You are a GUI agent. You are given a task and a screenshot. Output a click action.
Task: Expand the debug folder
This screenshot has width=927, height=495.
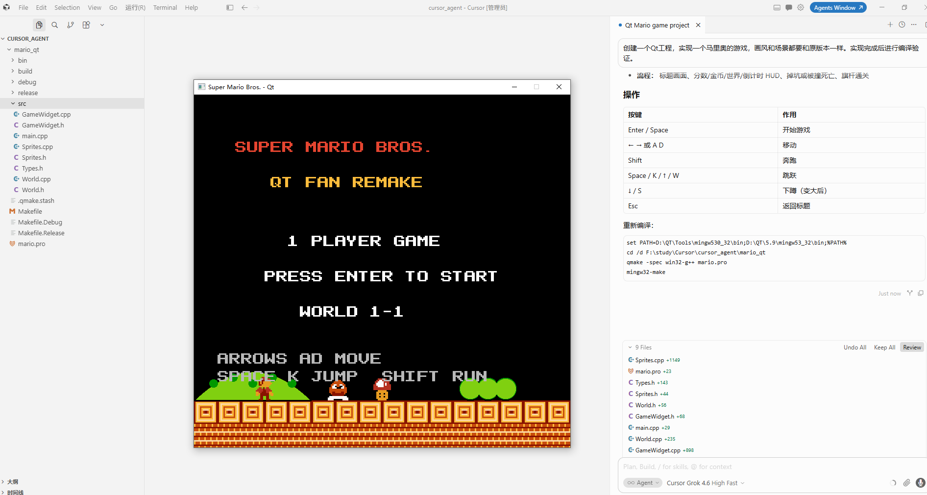[x=13, y=82]
